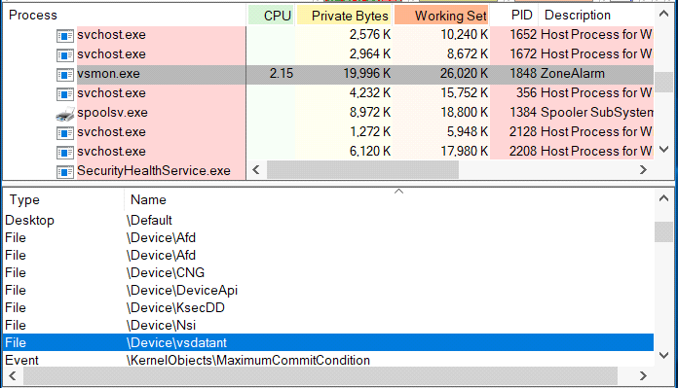Select svchost.exe with 2,964 K private bytes
678x388 pixels.
328,54
